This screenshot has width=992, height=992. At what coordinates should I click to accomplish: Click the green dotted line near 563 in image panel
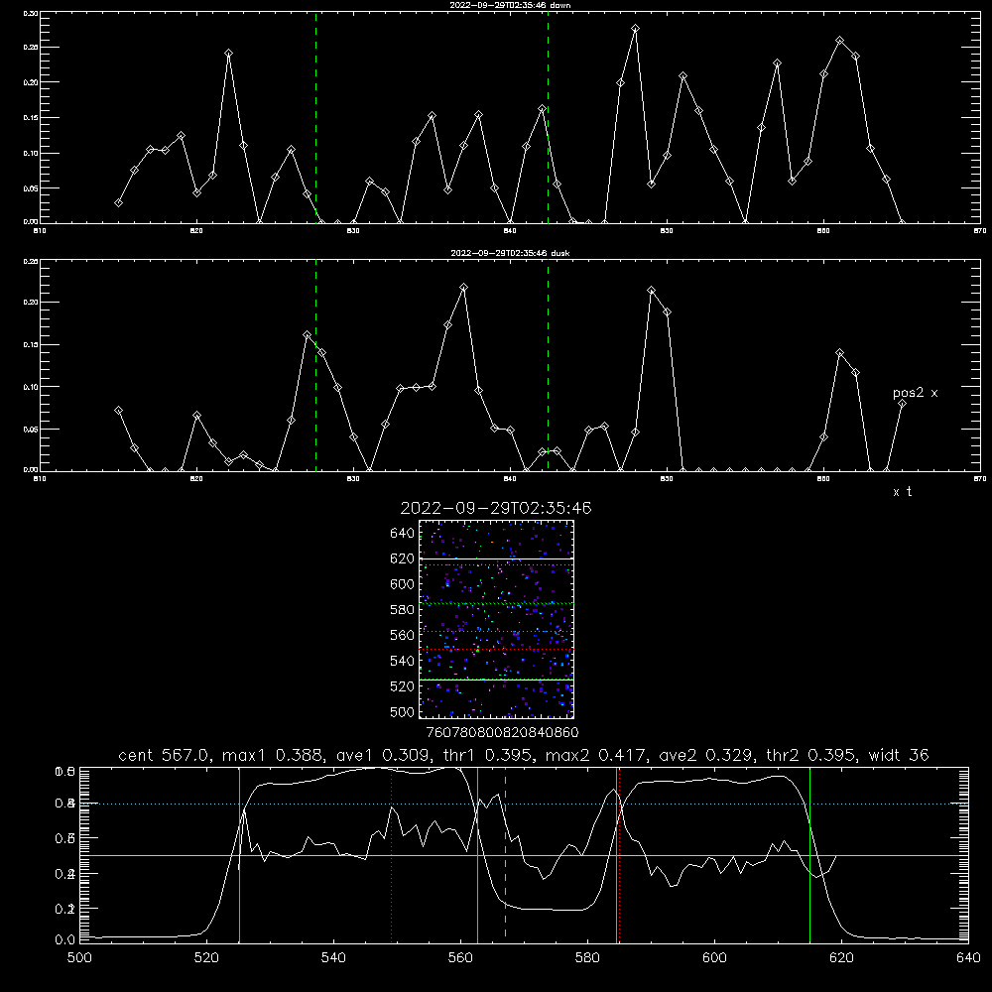[496, 631]
